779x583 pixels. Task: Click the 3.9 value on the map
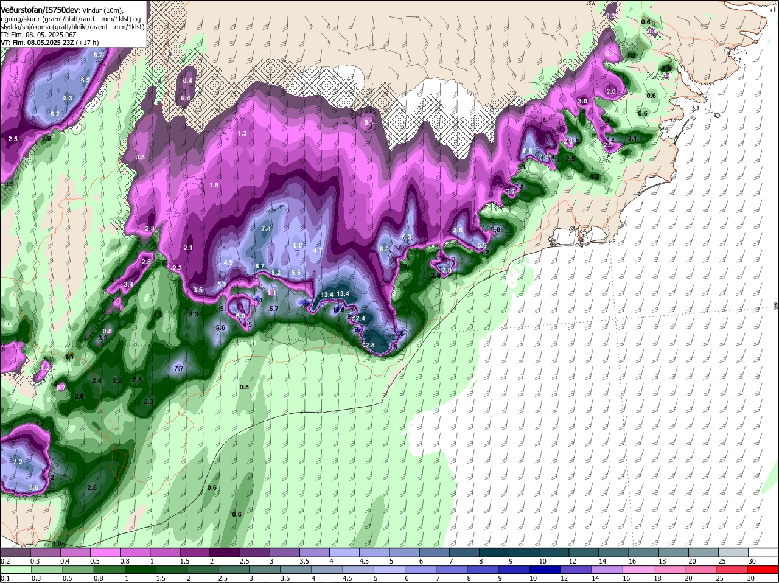pyautogui.click(x=103, y=338)
